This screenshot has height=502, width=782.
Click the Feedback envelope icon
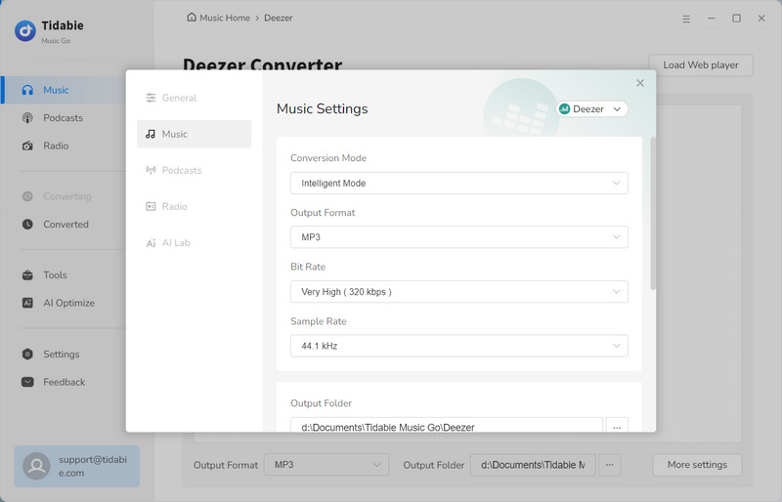[27, 382]
